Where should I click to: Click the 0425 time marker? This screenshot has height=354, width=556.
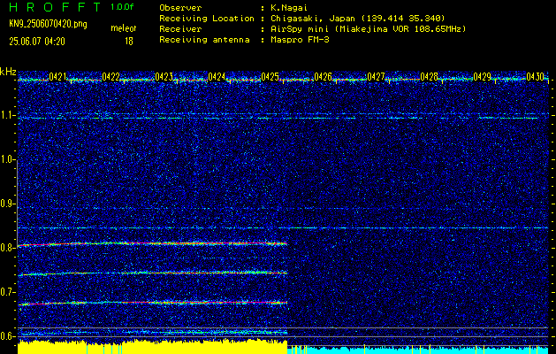(270, 76)
